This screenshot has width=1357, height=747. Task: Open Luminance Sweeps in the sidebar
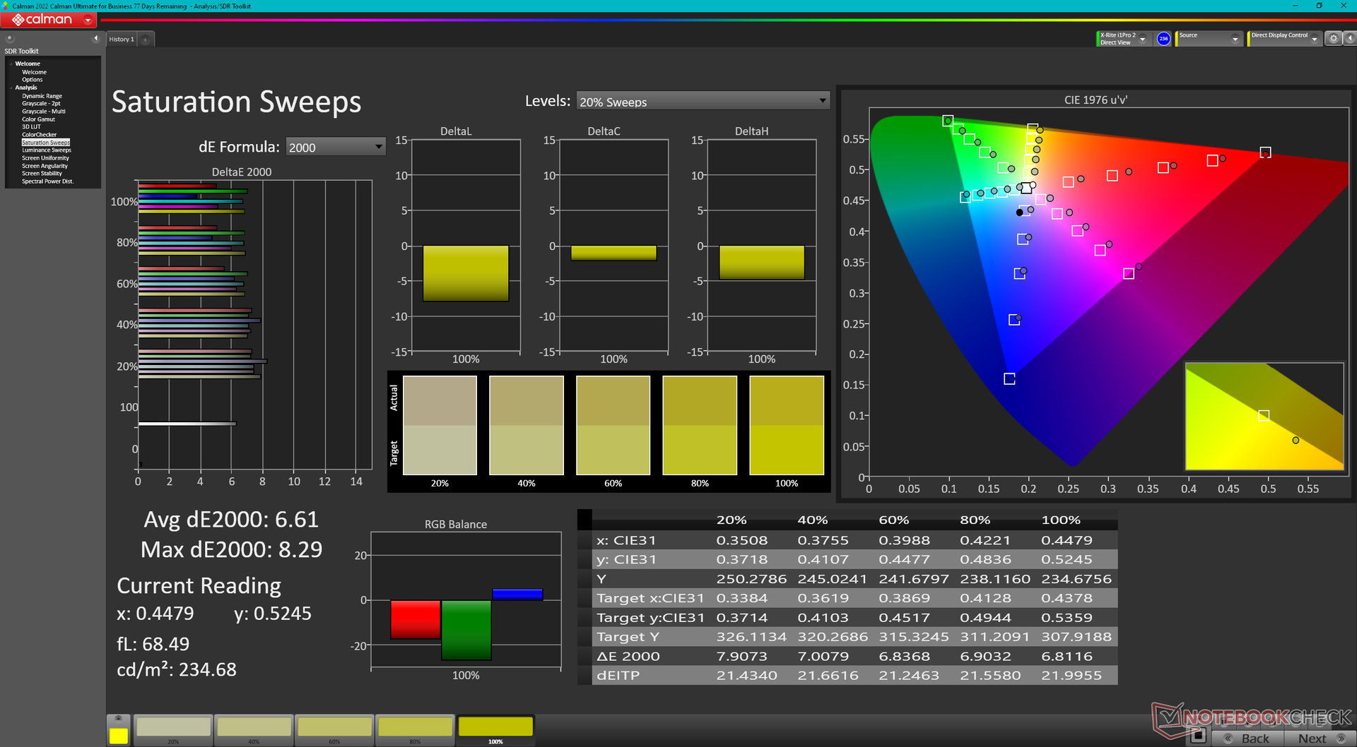click(x=46, y=150)
